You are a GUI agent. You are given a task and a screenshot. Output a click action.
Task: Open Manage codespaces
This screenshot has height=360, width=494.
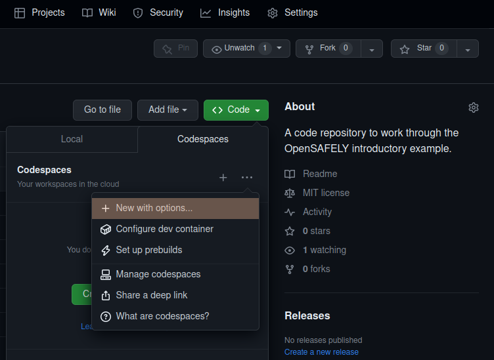pos(175,275)
